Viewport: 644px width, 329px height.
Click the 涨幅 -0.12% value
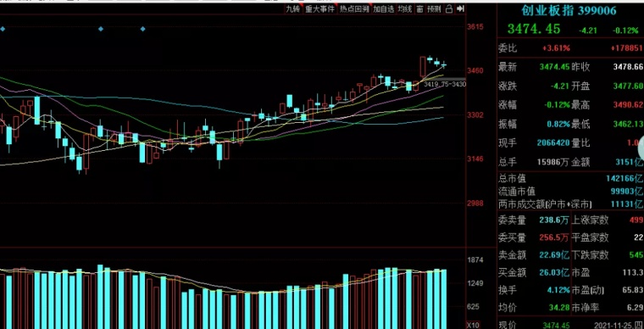(556, 105)
